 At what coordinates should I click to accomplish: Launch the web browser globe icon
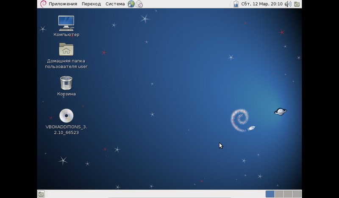click(x=131, y=4)
